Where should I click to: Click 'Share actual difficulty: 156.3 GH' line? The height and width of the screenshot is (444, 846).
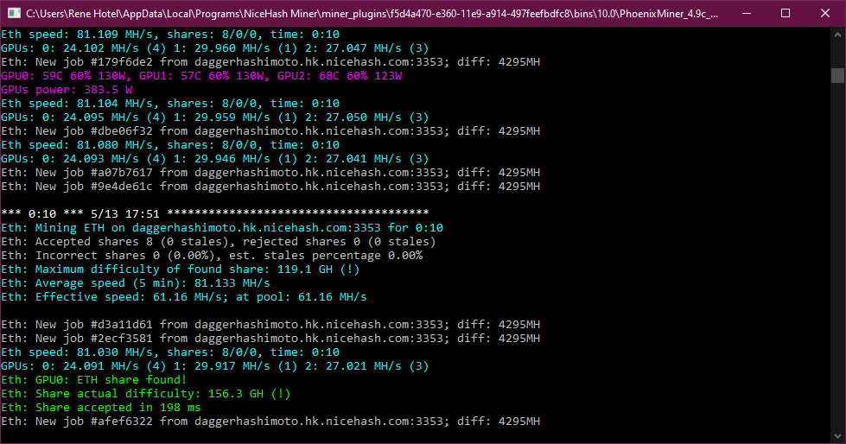point(146,394)
